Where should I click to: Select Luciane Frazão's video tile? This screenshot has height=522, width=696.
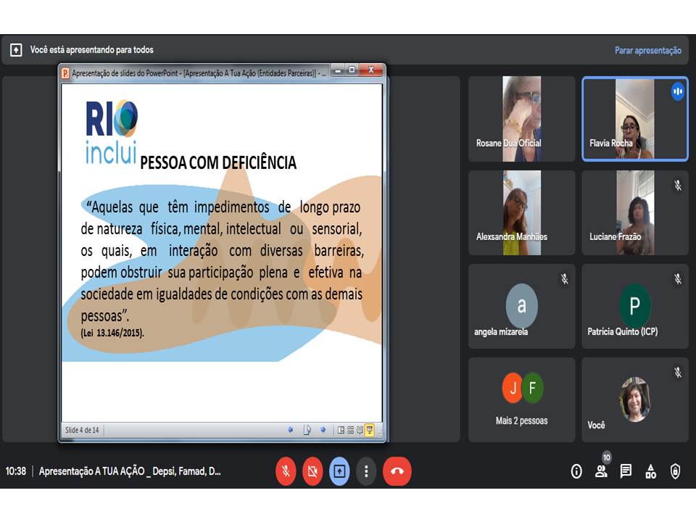click(x=635, y=212)
